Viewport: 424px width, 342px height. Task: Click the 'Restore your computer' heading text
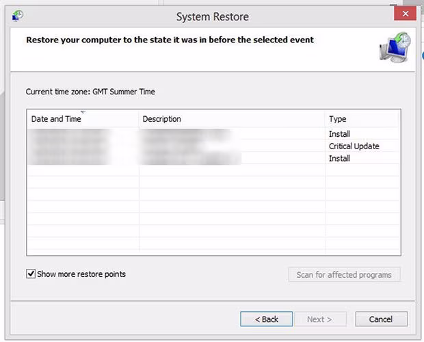click(x=170, y=40)
